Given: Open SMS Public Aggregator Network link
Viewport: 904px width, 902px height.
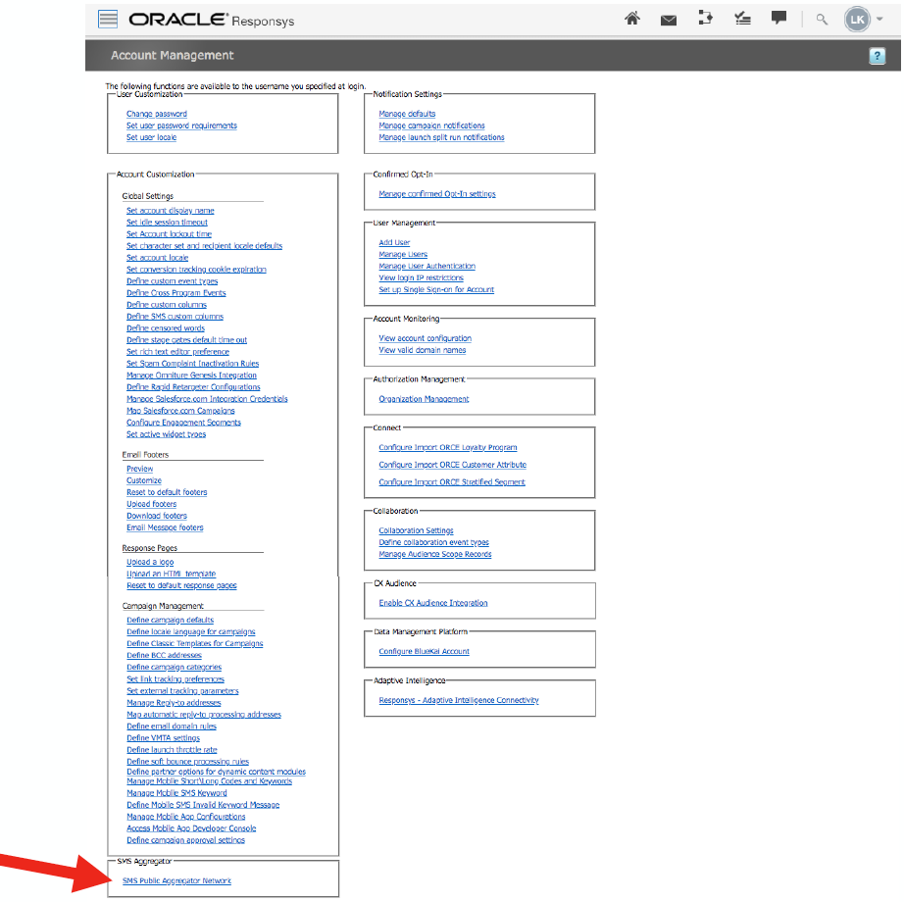Looking at the screenshot, I should click(x=176, y=881).
